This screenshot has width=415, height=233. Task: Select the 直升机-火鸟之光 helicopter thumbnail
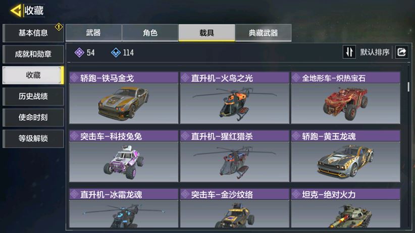pyautogui.click(x=234, y=104)
